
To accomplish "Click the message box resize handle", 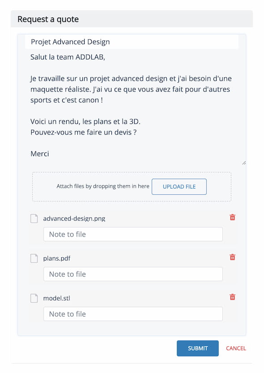I will (x=244, y=163).
